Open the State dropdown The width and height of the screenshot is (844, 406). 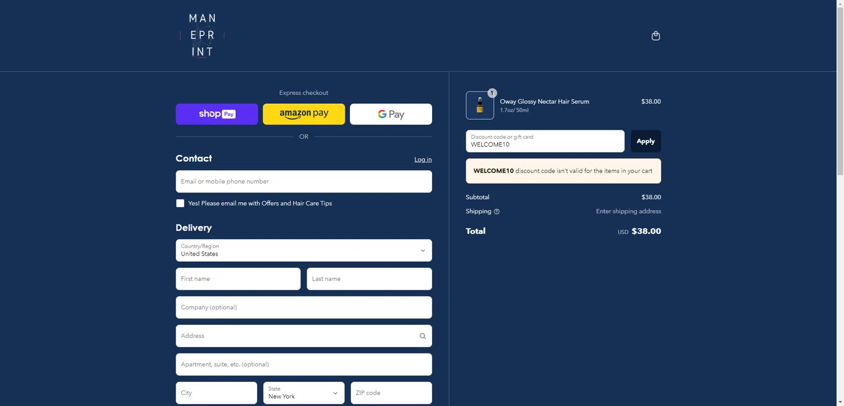coord(304,393)
